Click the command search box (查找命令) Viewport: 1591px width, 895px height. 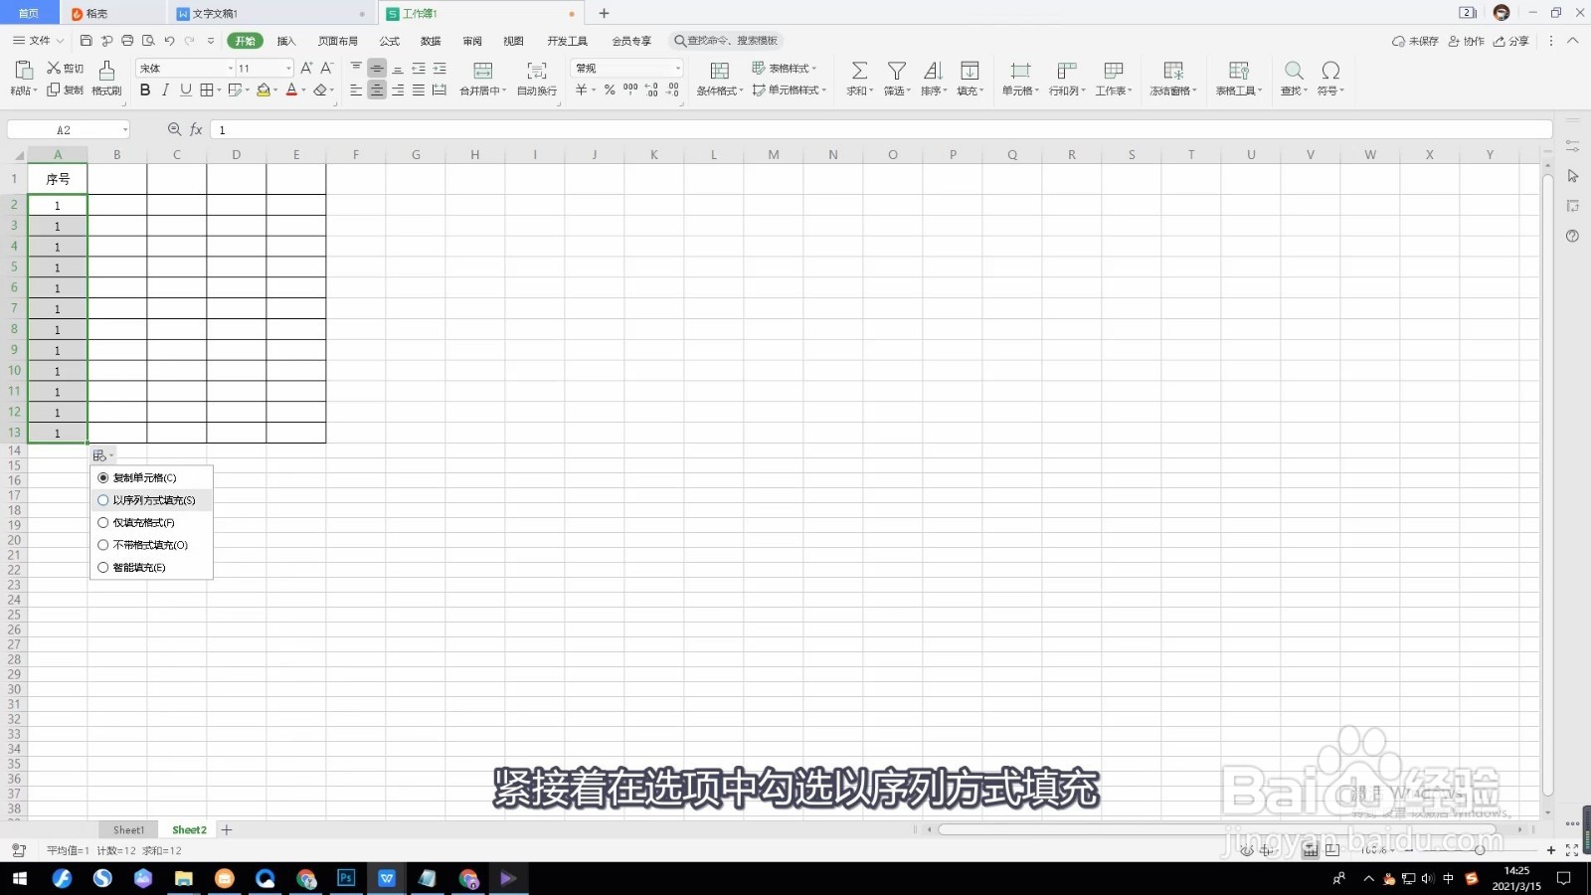tap(726, 41)
